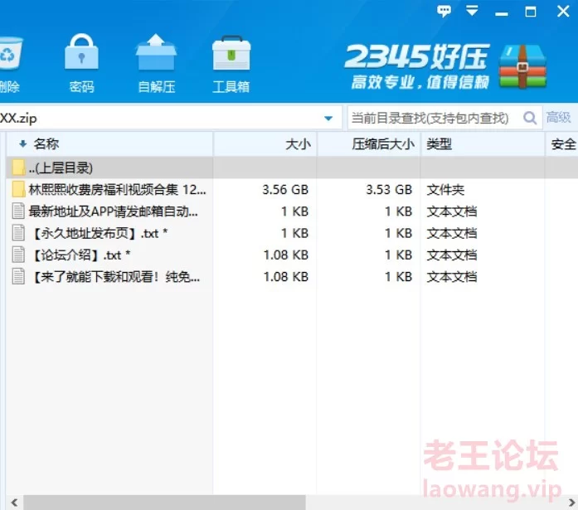Click the horizontal scrollbar thumb

point(164,503)
